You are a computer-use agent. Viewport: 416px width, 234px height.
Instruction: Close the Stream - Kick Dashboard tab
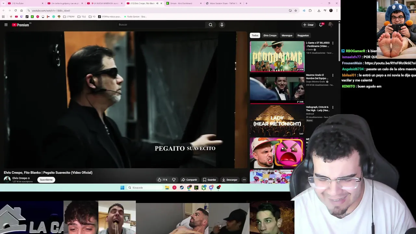[201, 3]
